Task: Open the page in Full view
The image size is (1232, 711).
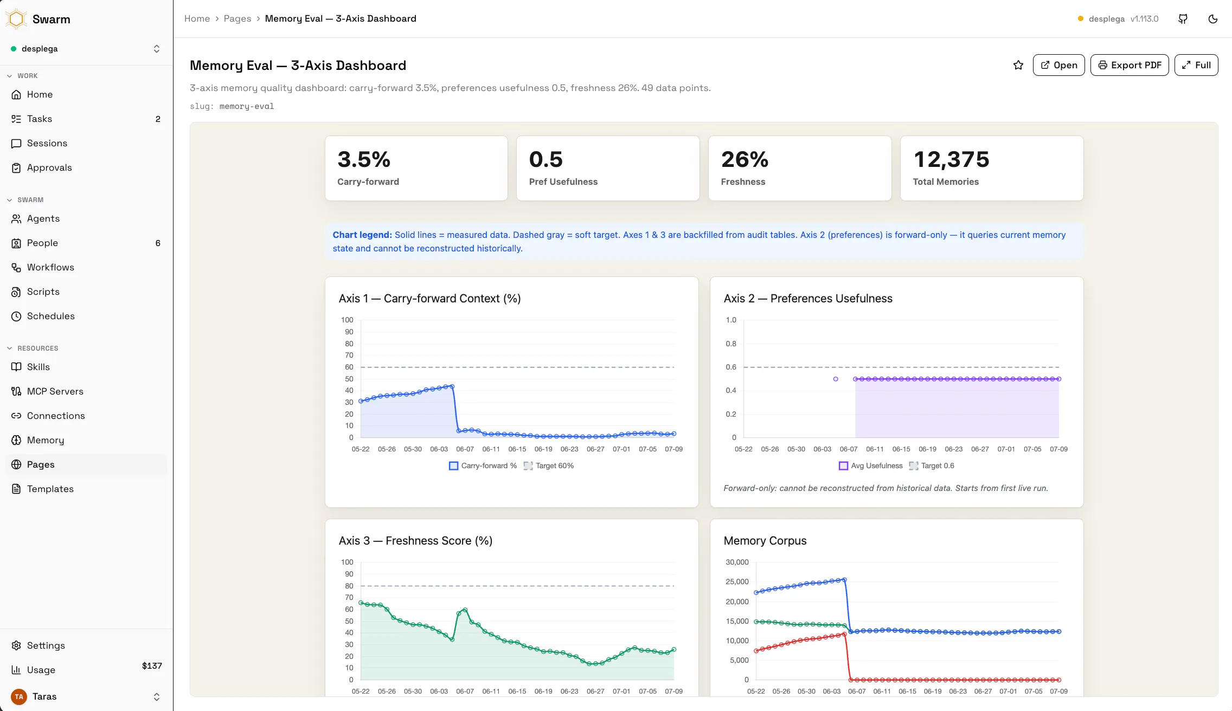Action: [1196, 65]
